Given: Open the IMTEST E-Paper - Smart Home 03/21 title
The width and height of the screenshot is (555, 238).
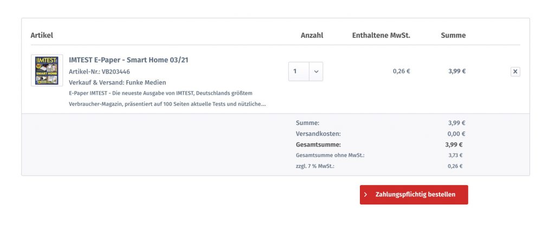Looking at the screenshot, I should 128,60.
